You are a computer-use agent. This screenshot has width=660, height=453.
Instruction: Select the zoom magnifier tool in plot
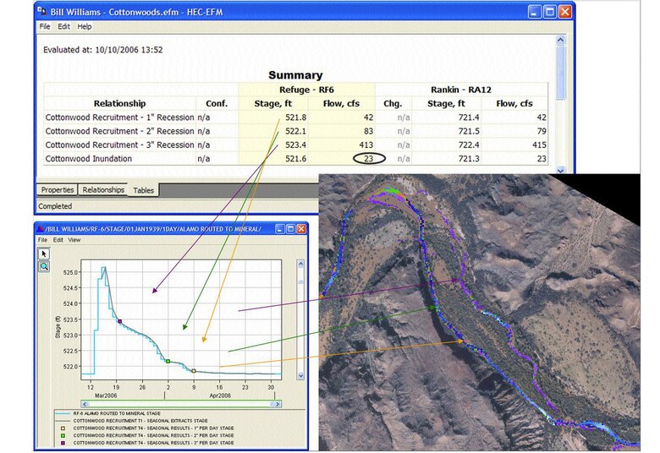(44, 266)
